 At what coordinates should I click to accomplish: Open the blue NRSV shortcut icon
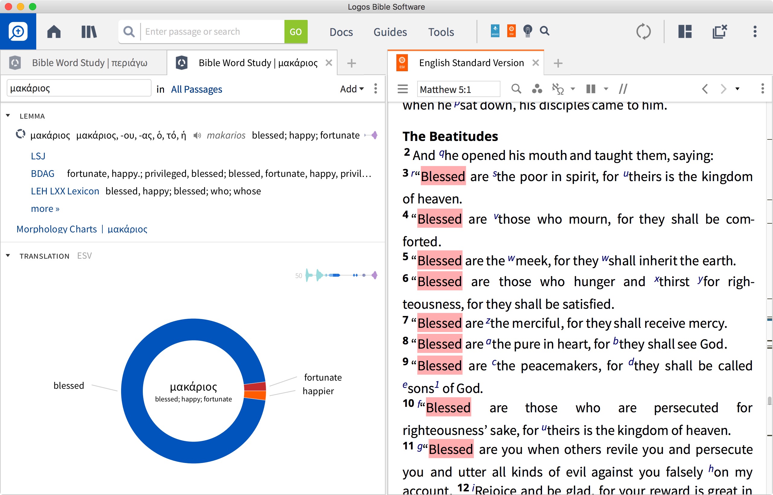click(x=495, y=31)
